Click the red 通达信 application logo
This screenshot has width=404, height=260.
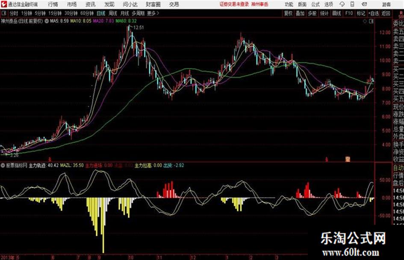(3, 4)
